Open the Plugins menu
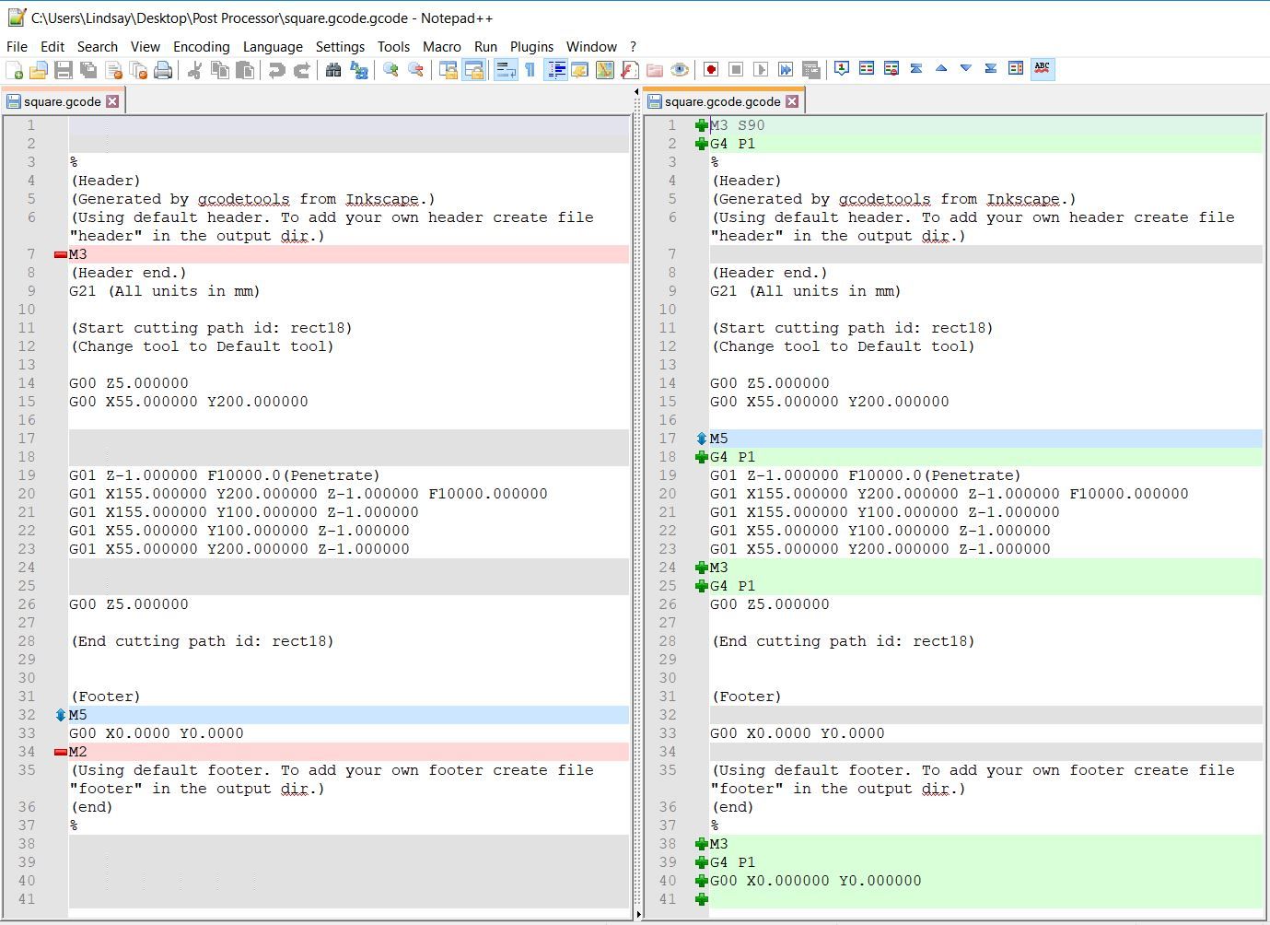The width and height of the screenshot is (1270, 925). coord(531,47)
